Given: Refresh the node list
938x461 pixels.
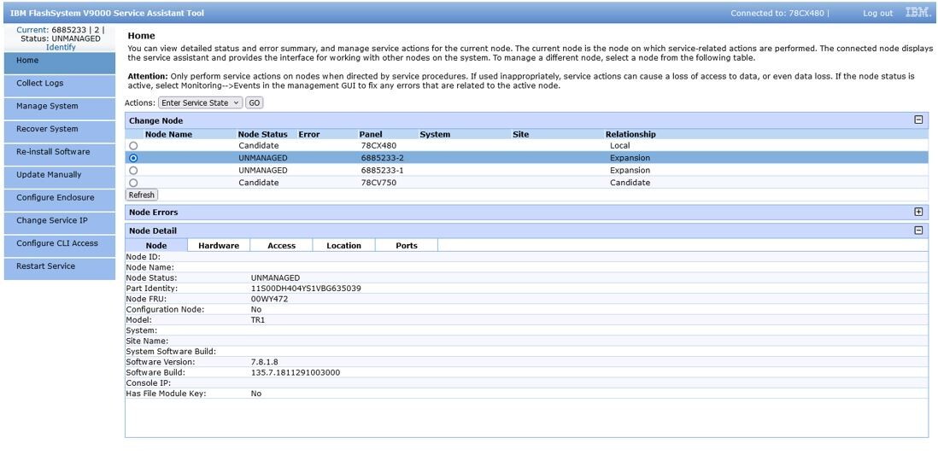Looking at the screenshot, I should (x=142, y=195).
